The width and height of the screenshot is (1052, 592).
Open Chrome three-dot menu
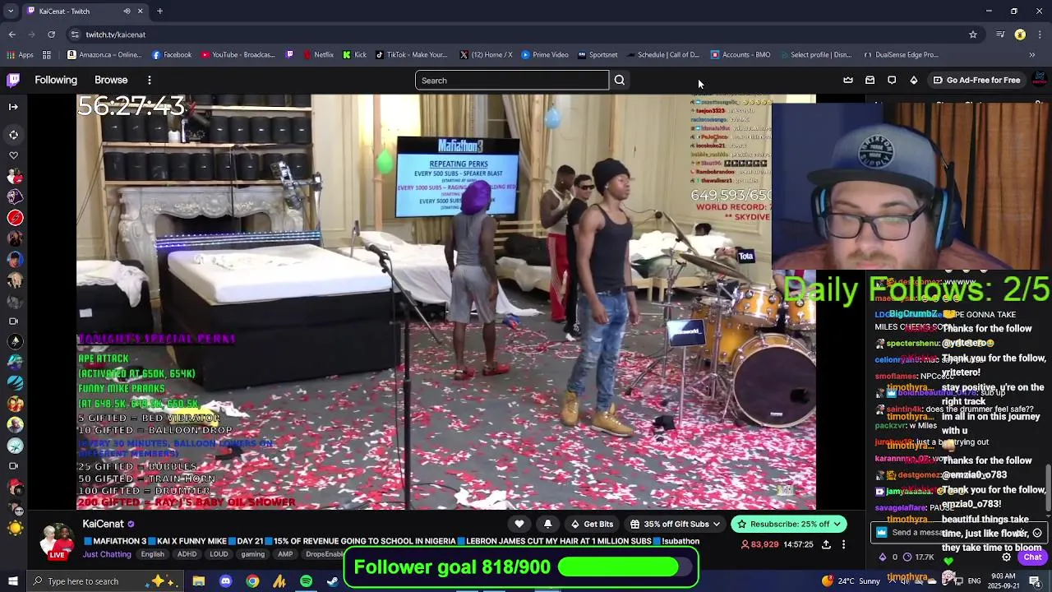pos(1040,35)
